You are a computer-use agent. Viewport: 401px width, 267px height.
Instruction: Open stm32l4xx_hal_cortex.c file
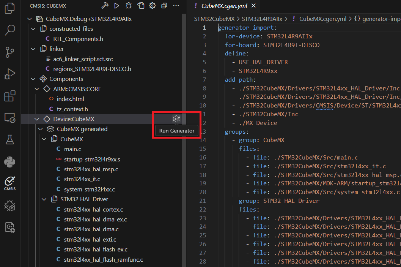pyautogui.click(x=94, y=210)
